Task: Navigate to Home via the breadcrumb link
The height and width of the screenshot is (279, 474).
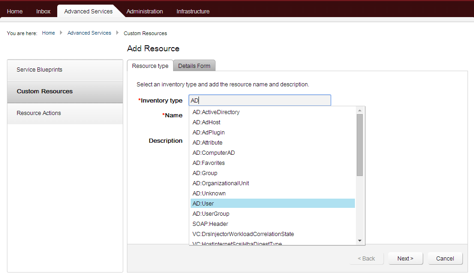Action: (48, 33)
